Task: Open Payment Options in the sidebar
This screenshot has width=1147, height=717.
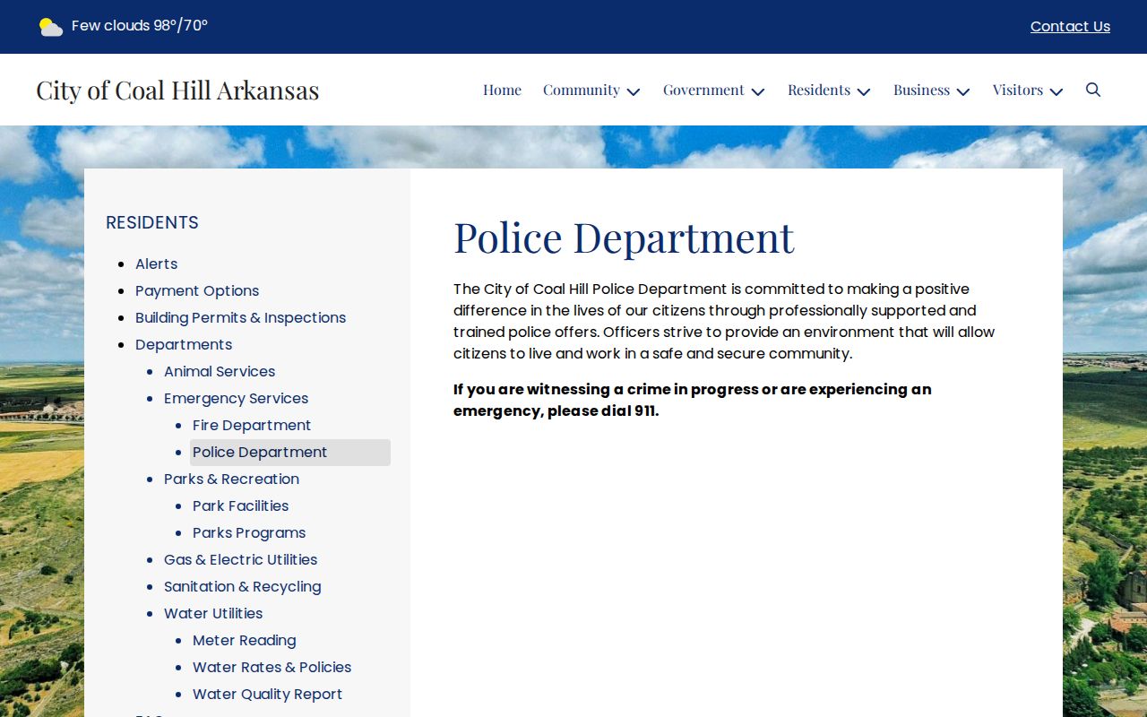Action: pyautogui.click(x=197, y=290)
